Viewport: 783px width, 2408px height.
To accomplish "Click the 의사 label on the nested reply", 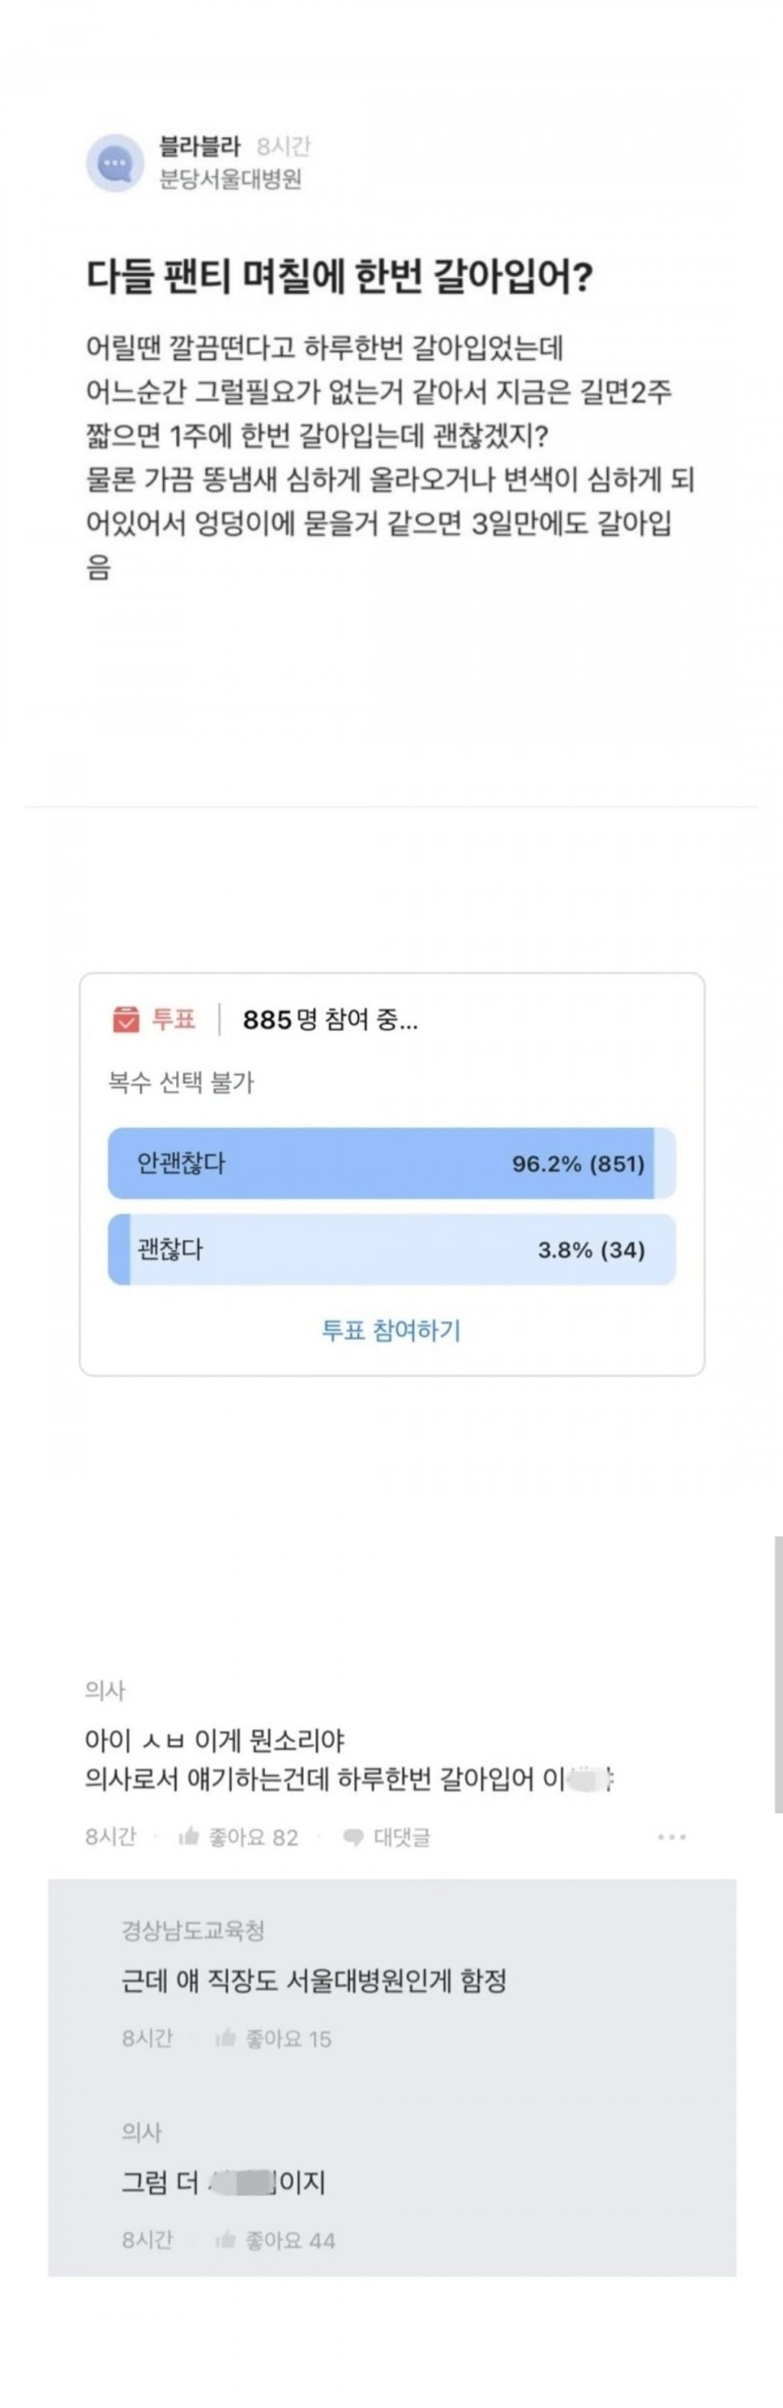I will pos(141,2131).
